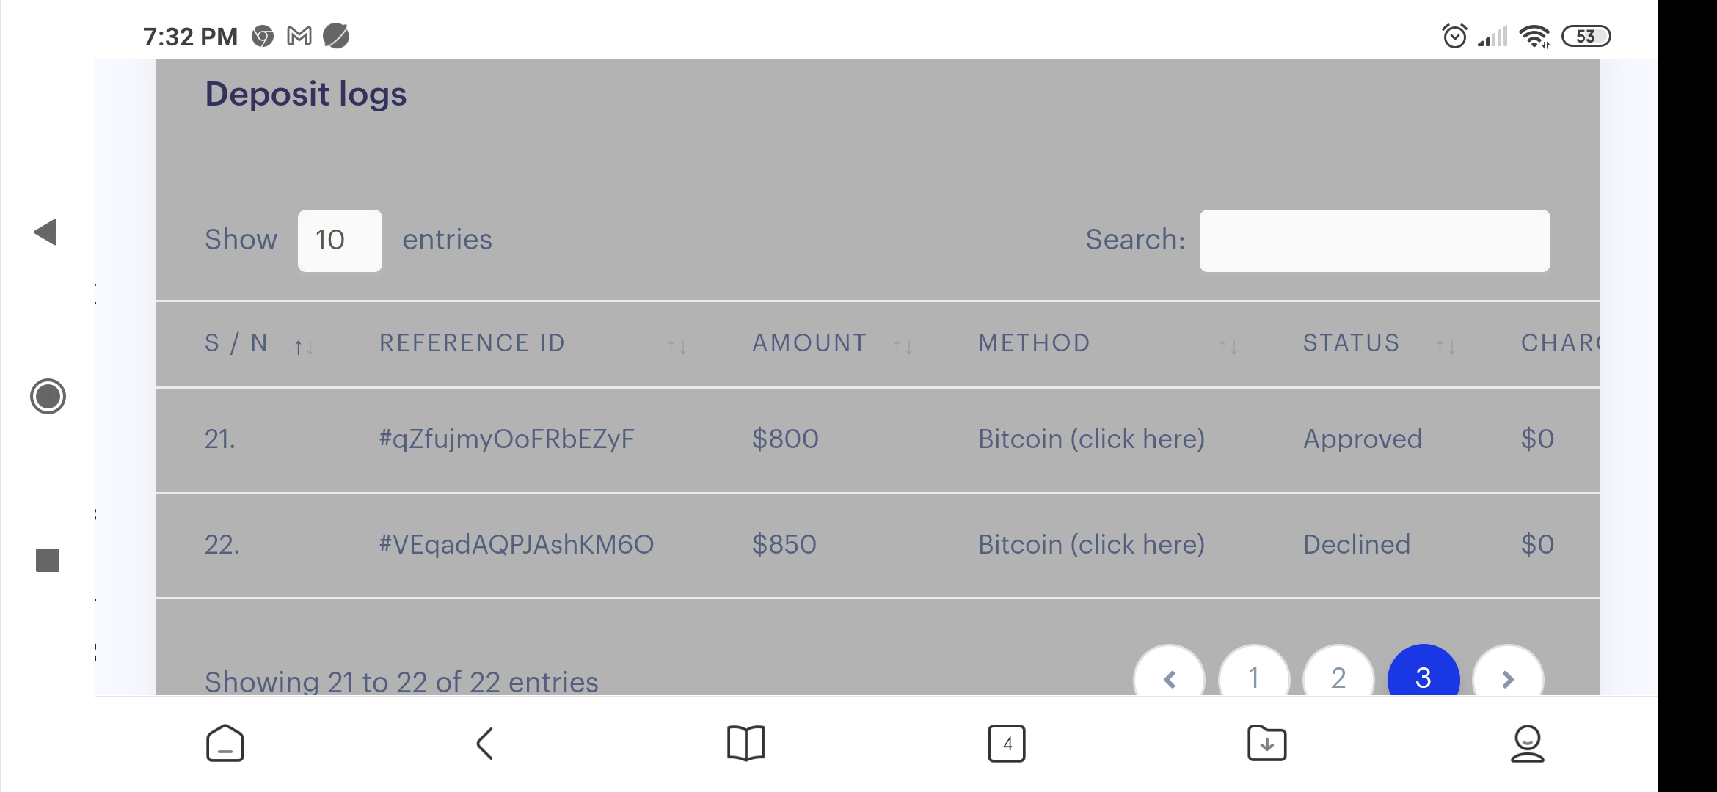Open the Show 10 entries selector
The height and width of the screenshot is (792, 1717).
click(x=340, y=241)
